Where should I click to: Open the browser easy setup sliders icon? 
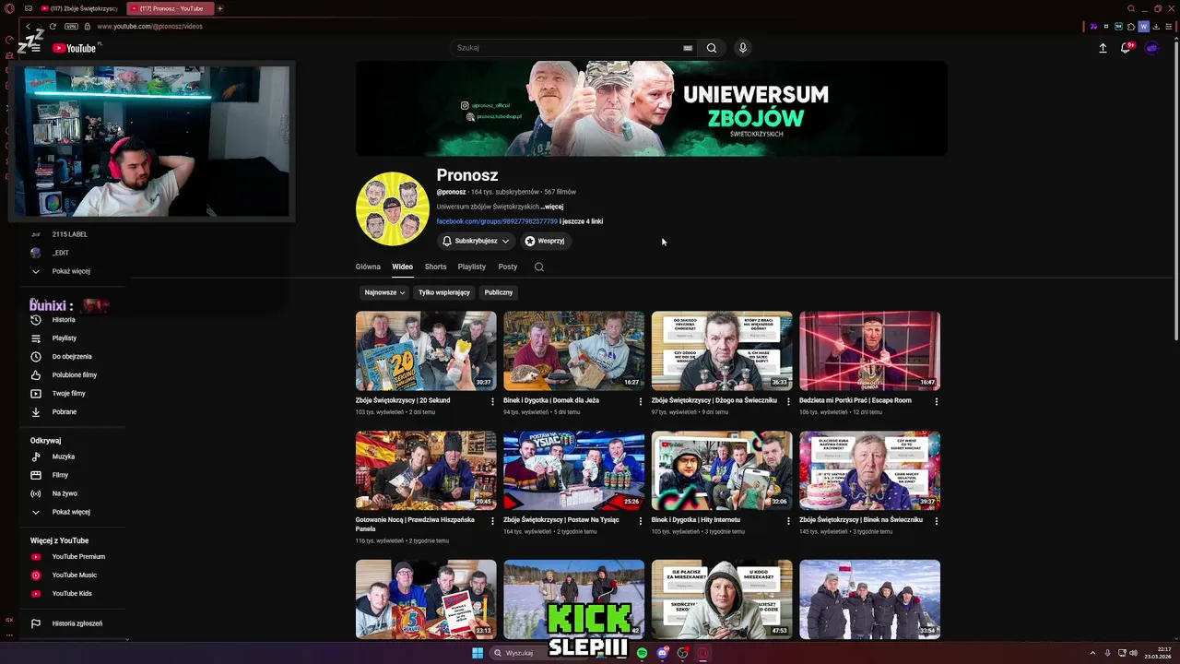pyautogui.click(x=1170, y=27)
